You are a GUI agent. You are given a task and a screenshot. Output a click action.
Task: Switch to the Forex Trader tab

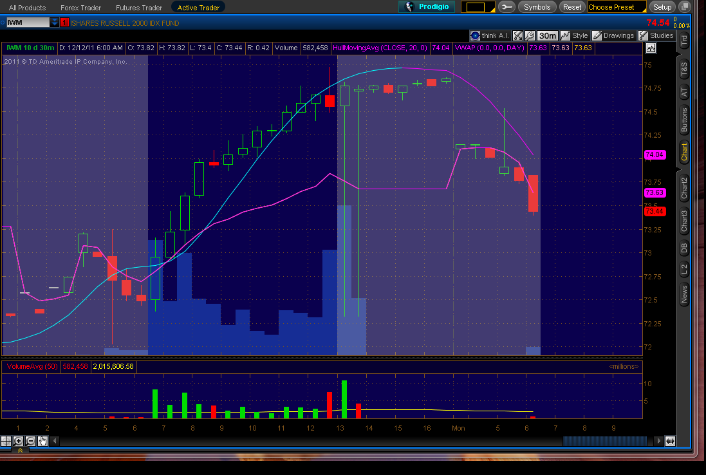(80, 8)
